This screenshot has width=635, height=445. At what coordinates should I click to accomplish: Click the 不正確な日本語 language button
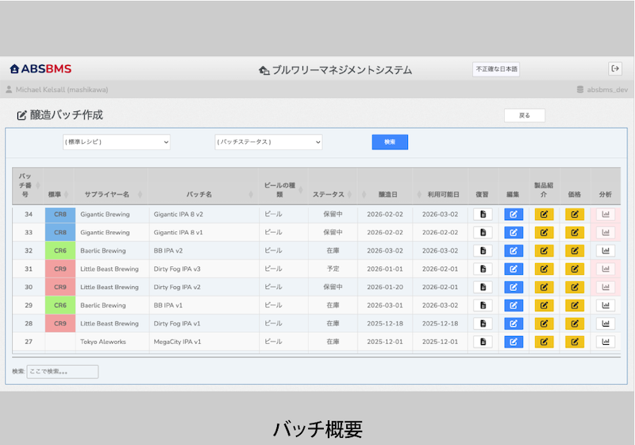pos(496,69)
